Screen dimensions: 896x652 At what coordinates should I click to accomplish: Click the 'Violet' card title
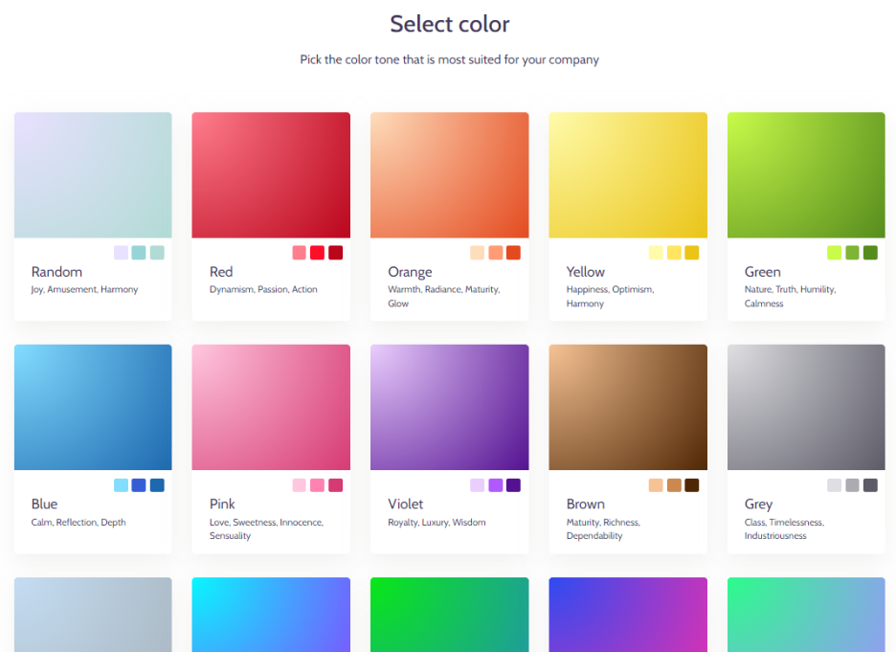[405, 504]
